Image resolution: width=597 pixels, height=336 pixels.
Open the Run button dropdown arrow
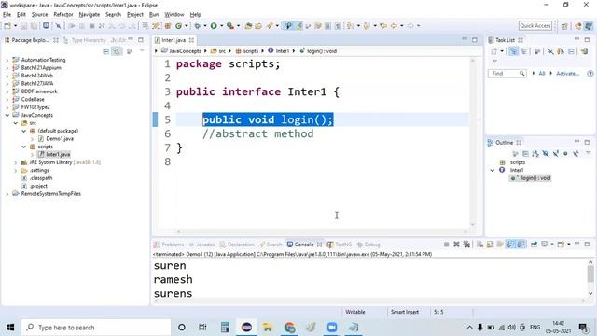[222, 26]
